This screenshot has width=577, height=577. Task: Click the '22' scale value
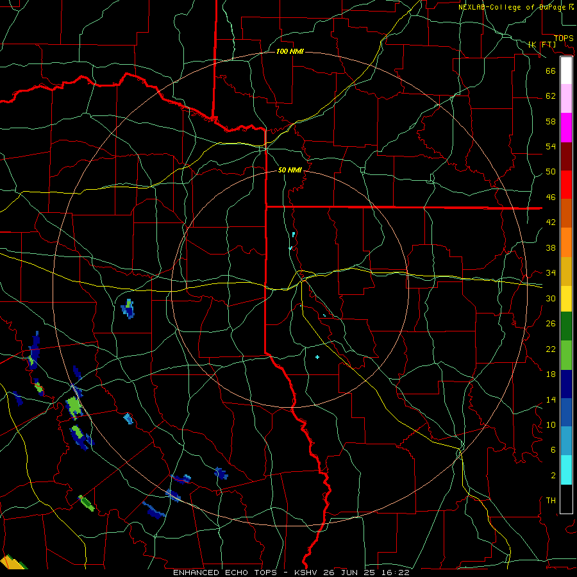(x=551, y=349)
